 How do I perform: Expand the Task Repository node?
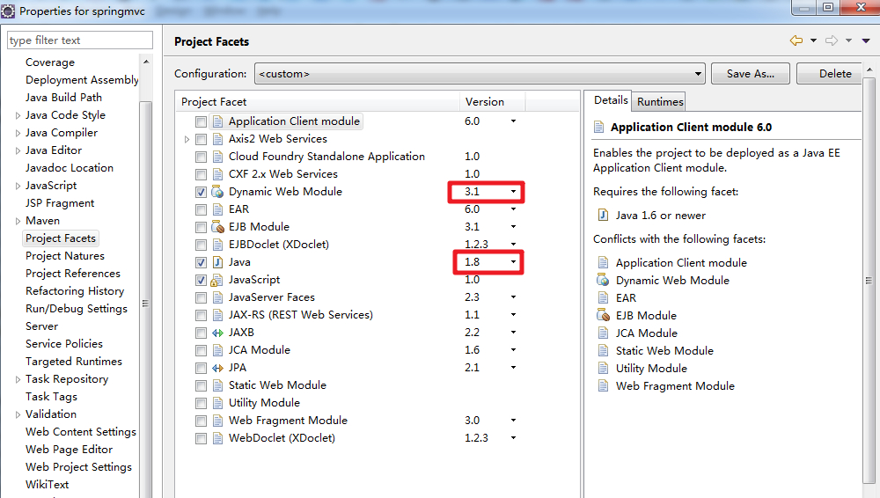click(x=18, y=379)
